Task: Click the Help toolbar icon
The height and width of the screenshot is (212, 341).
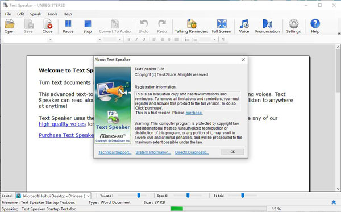Action: 315,26
